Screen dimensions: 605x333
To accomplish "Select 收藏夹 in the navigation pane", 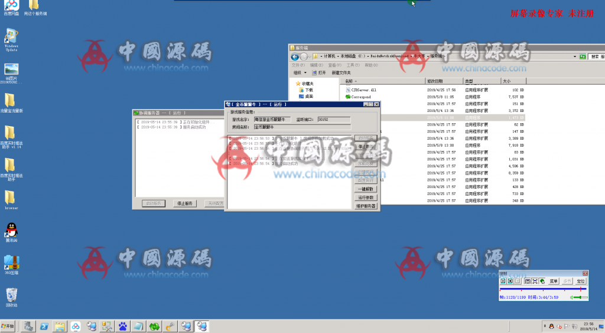I will 304,84.
